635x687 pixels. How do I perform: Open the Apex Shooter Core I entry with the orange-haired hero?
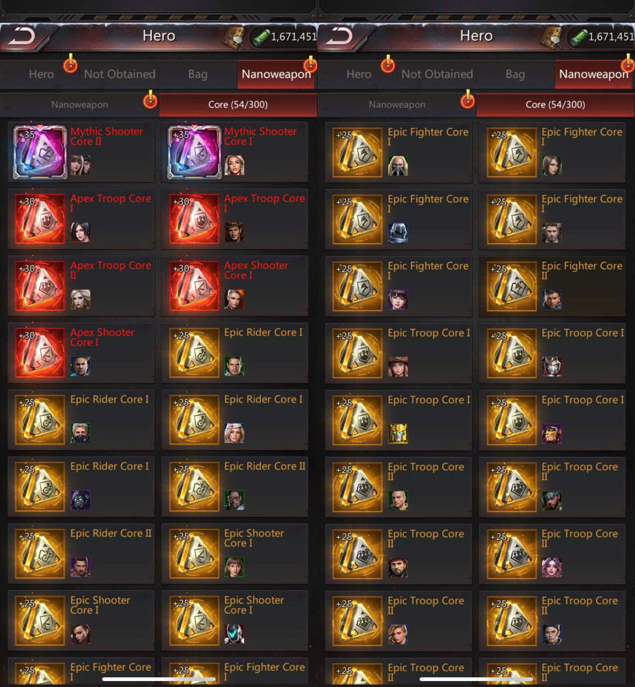coord(235,286)
